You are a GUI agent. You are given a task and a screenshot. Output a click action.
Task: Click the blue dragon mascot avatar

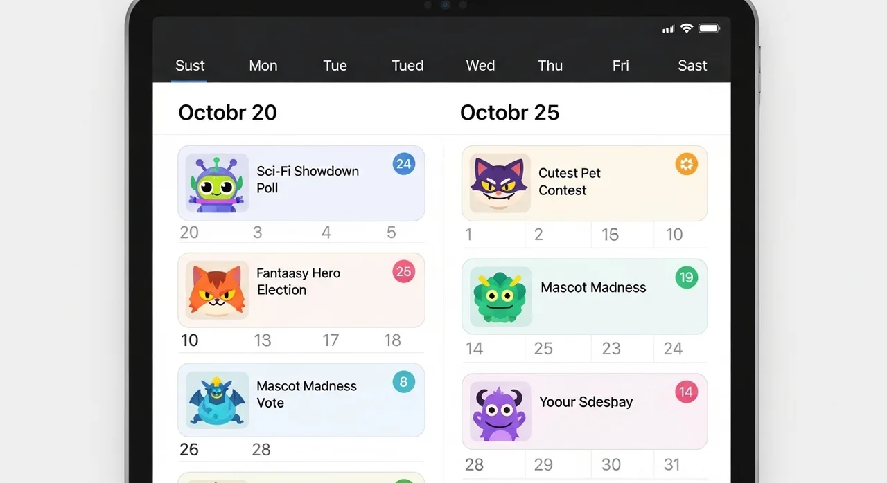pos(217,400)
